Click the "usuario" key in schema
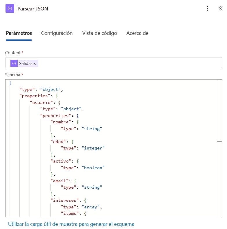Screen dimensions: 227x229 pyautogui.click(x=41, y=102)
